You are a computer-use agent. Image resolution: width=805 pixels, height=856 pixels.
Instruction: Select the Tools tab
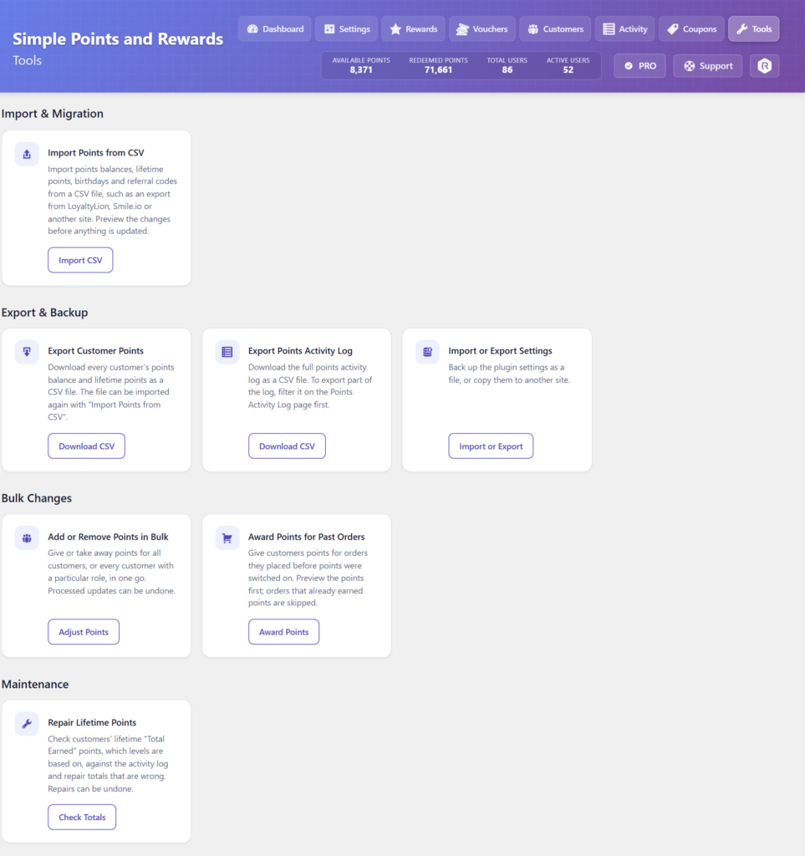point(754,29)
